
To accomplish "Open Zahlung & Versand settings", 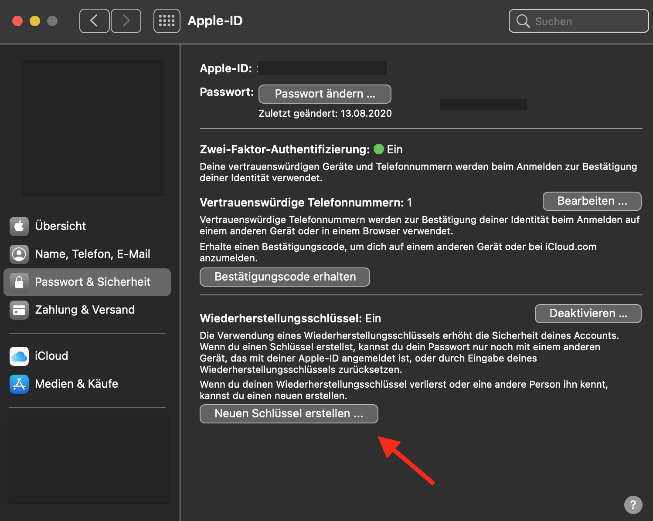I will click(87, 310).
